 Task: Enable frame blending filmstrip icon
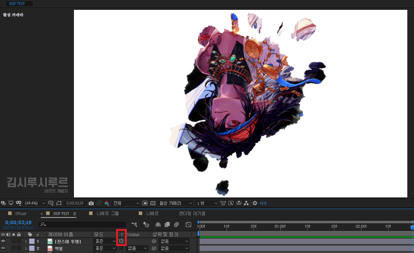167,224
